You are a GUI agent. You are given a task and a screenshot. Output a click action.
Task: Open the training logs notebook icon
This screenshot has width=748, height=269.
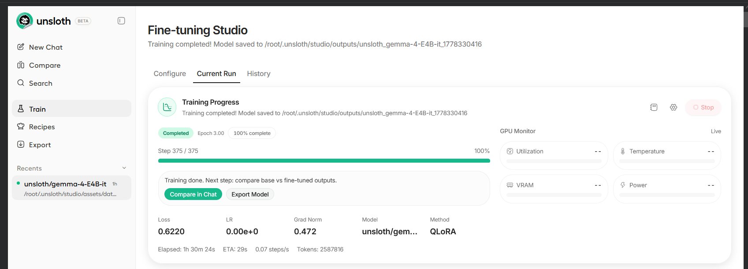pyautogui.click(x=654, y=107)
